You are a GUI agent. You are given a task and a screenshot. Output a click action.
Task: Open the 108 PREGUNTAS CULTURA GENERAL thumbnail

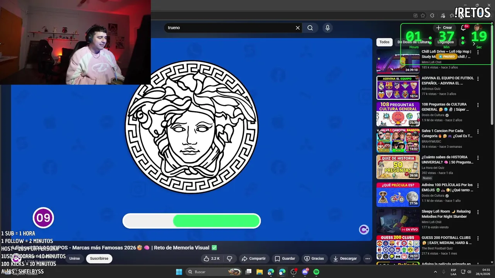[x=398, y=114]
